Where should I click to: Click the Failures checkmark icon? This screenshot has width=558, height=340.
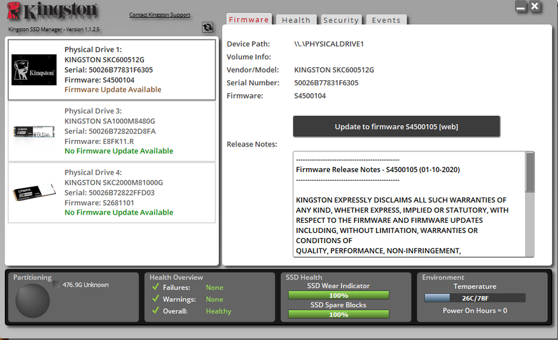155,287
